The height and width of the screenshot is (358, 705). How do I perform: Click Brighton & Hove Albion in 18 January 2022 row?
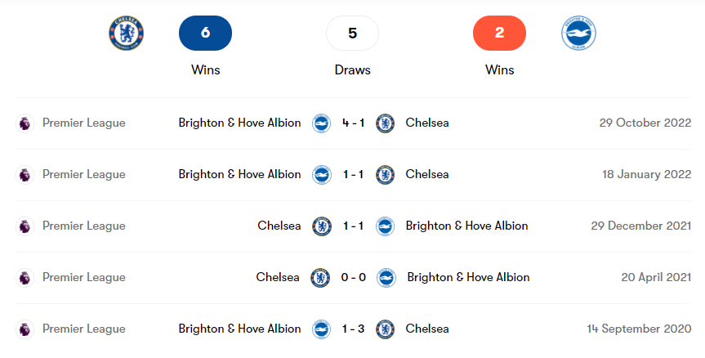click(239, 175)
